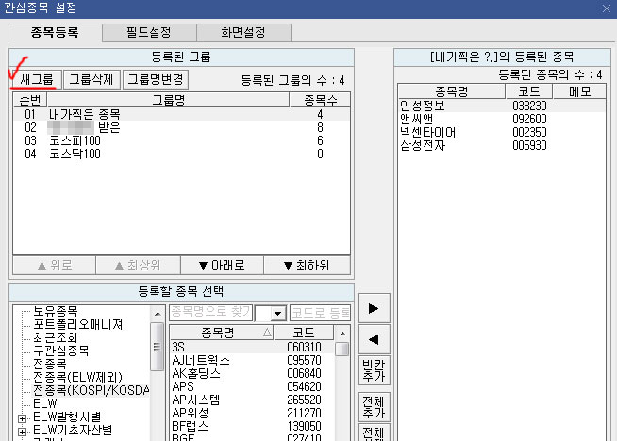Click the 종목수 column header

[320, 100]
